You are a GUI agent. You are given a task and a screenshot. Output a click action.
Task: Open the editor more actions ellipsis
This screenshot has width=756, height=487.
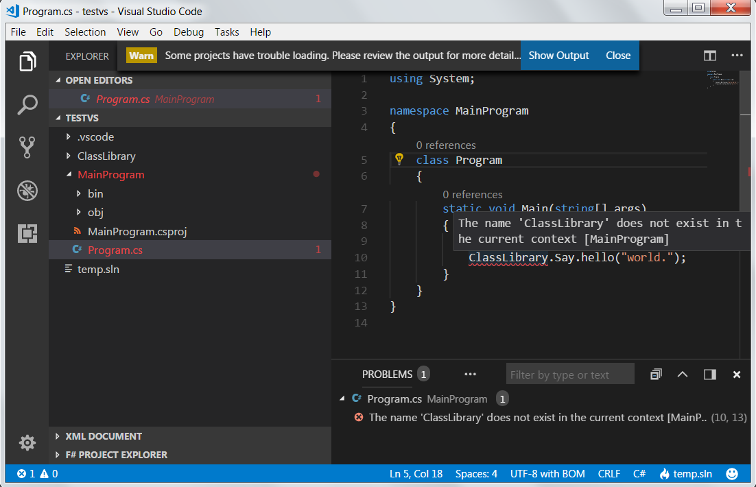point(737,56)
